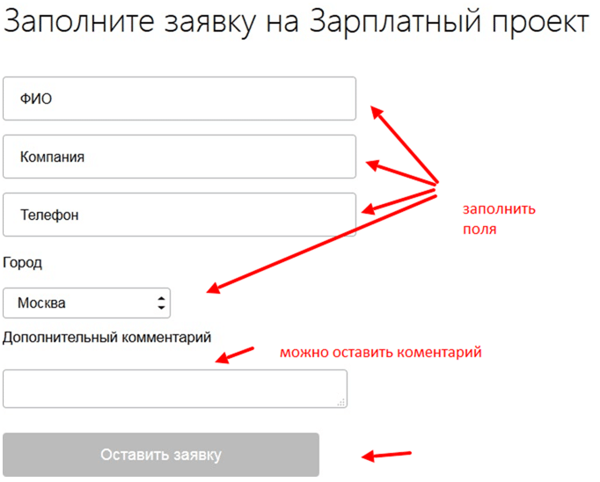Click the heading Заполните заявку на Зарплатный проект

(x=296, y=22)
